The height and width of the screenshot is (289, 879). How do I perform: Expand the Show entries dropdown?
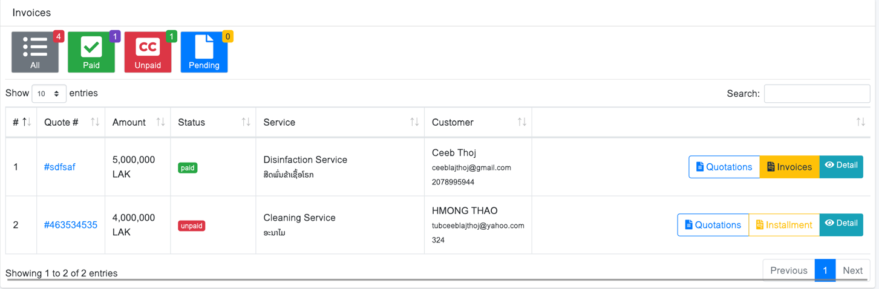tap(49, 94)
